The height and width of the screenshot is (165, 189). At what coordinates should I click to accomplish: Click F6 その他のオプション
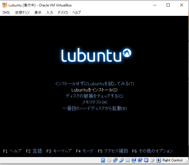[x=152, y=151]
